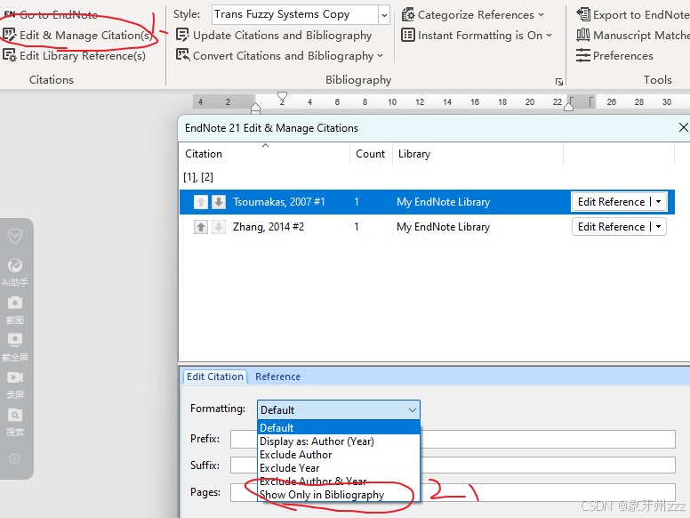Click Update Citations and Bibliography
Viewport: 690px width, 518px height.
pyautogui.click(x=274, y=35)
